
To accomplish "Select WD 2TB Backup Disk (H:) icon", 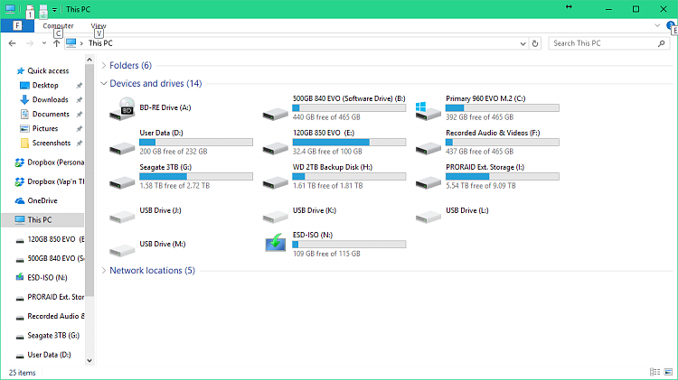I will [x=275, y=182].
